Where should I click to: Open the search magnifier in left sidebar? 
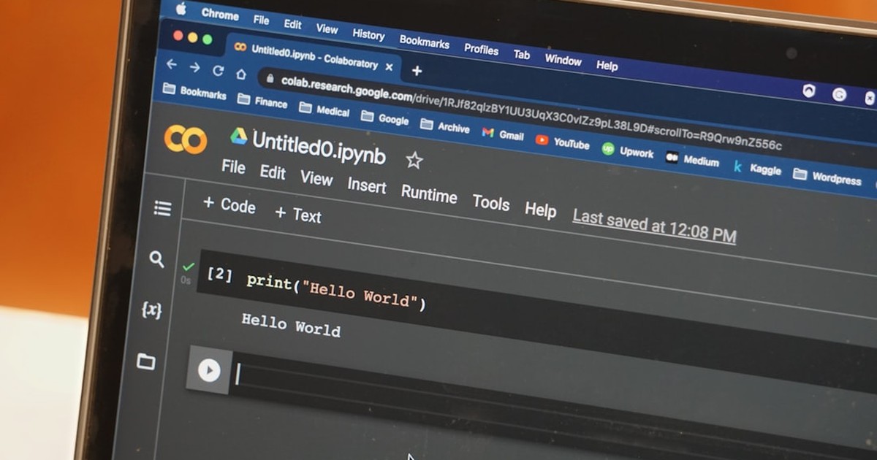tap(156, 258)
